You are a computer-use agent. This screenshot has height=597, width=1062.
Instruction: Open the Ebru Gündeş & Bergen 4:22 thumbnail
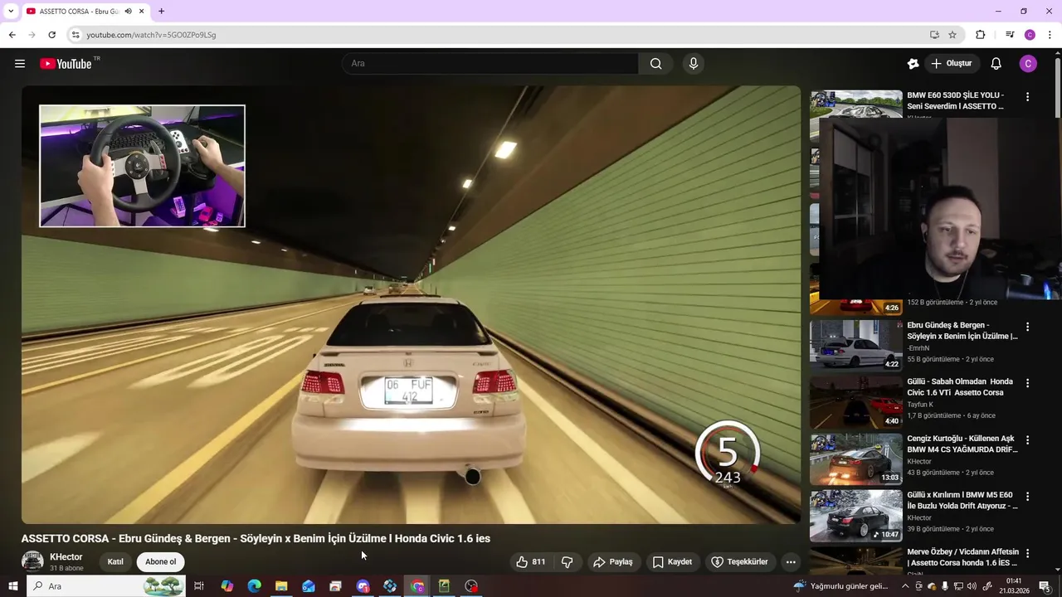point(856,344)
